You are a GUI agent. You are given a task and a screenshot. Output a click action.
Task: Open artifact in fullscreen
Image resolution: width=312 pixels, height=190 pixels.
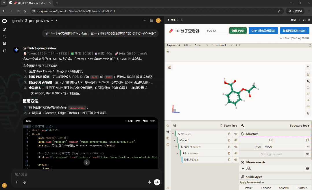pos(304,20)
